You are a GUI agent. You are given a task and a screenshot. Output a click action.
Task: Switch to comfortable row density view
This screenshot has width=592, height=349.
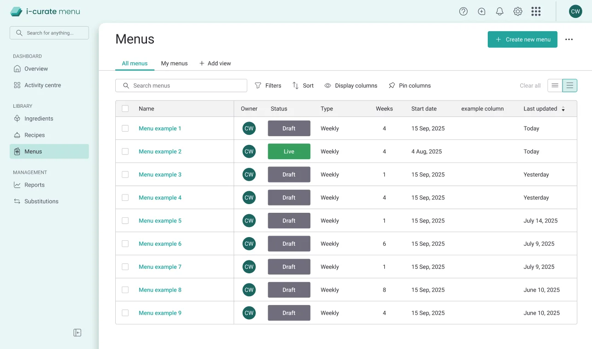pyautogui.click(x=570, y=85)
